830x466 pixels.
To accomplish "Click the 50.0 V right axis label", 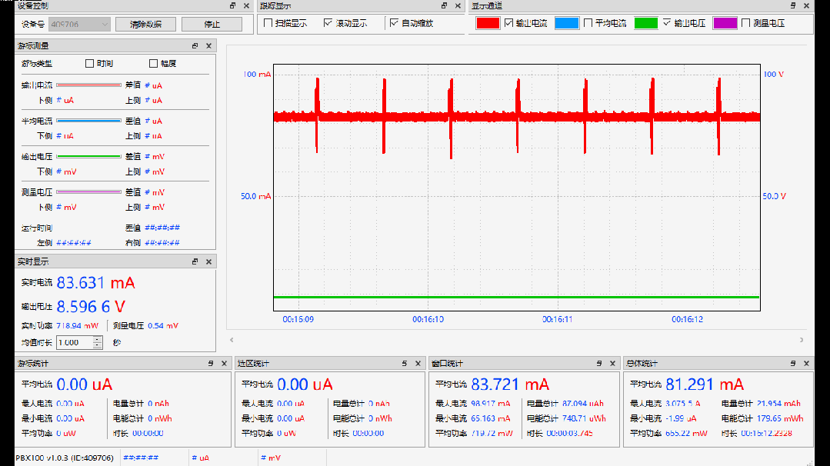I will click(775, 196).
